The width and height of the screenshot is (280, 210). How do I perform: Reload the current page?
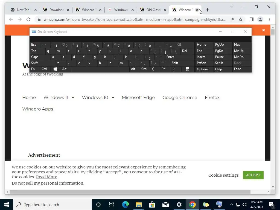click(28, 19)
